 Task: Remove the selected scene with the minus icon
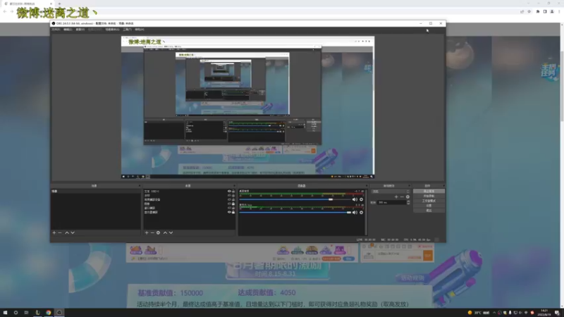click(x=60, y=233)
